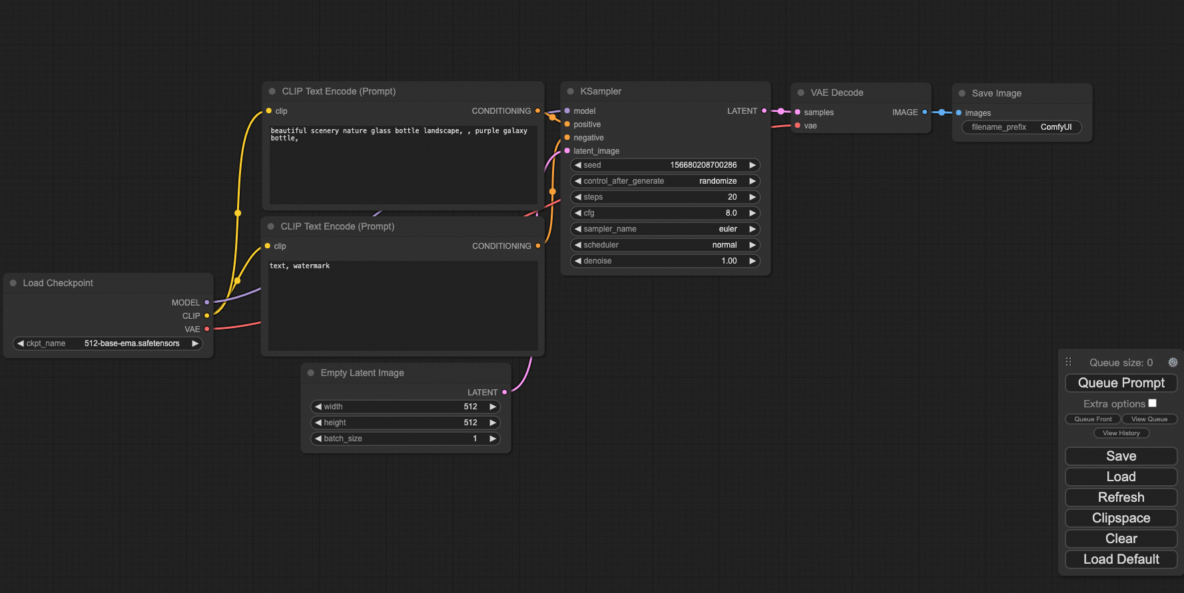Save the workflow with Save button
The image size is (1184, 593).
(x=1121, y=456)
